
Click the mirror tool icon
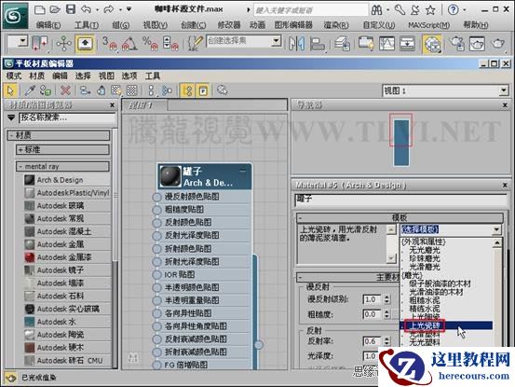[296, 44]
